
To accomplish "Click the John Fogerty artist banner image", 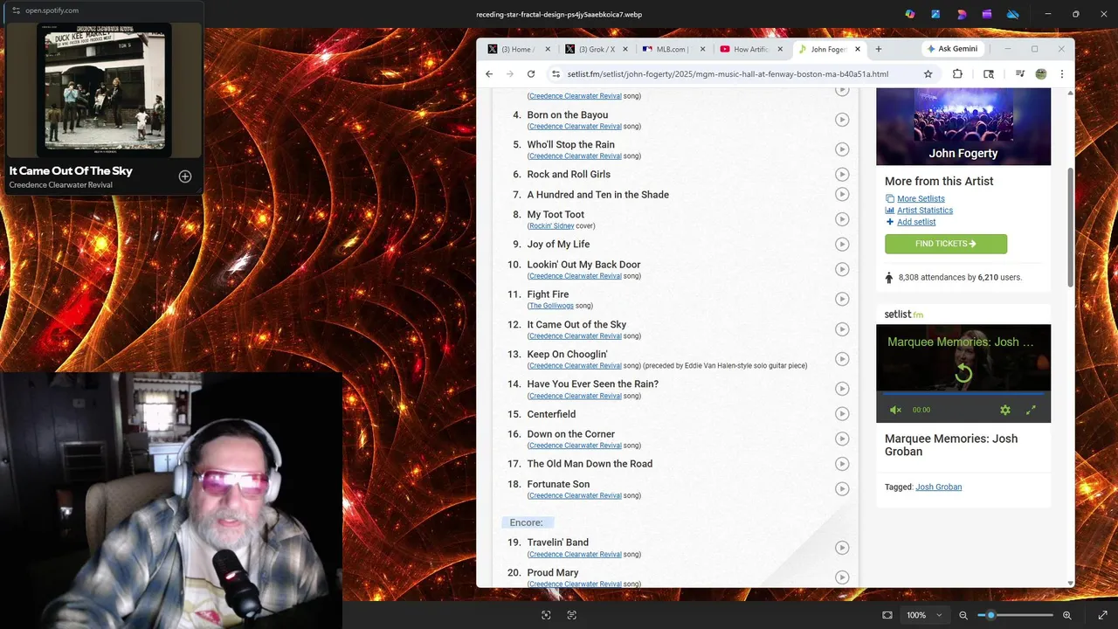I will pos(963,127).
